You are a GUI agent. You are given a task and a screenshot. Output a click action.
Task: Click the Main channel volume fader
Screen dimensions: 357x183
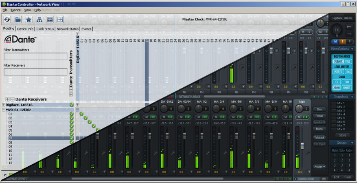(x=302, y=146)
